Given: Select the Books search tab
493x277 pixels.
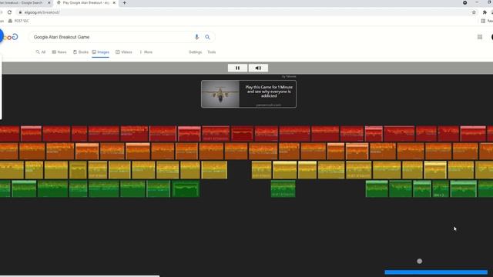Looking at the screenshot, I should point(80,52).
